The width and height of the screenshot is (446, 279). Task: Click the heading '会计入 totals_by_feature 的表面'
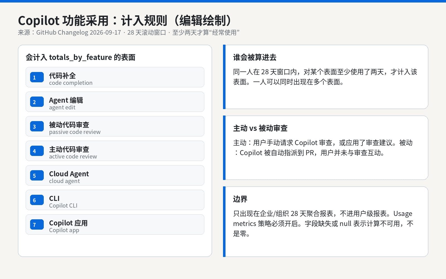81,57
